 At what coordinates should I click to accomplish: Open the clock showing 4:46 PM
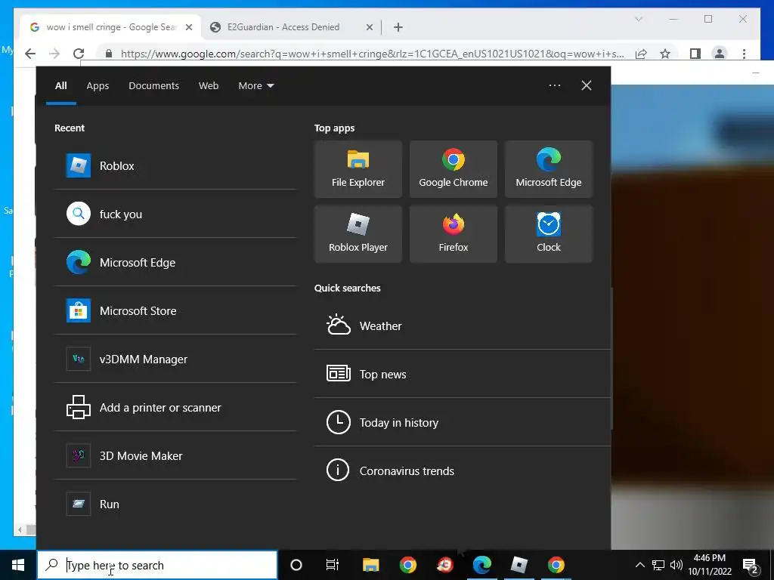click(710, 565)
